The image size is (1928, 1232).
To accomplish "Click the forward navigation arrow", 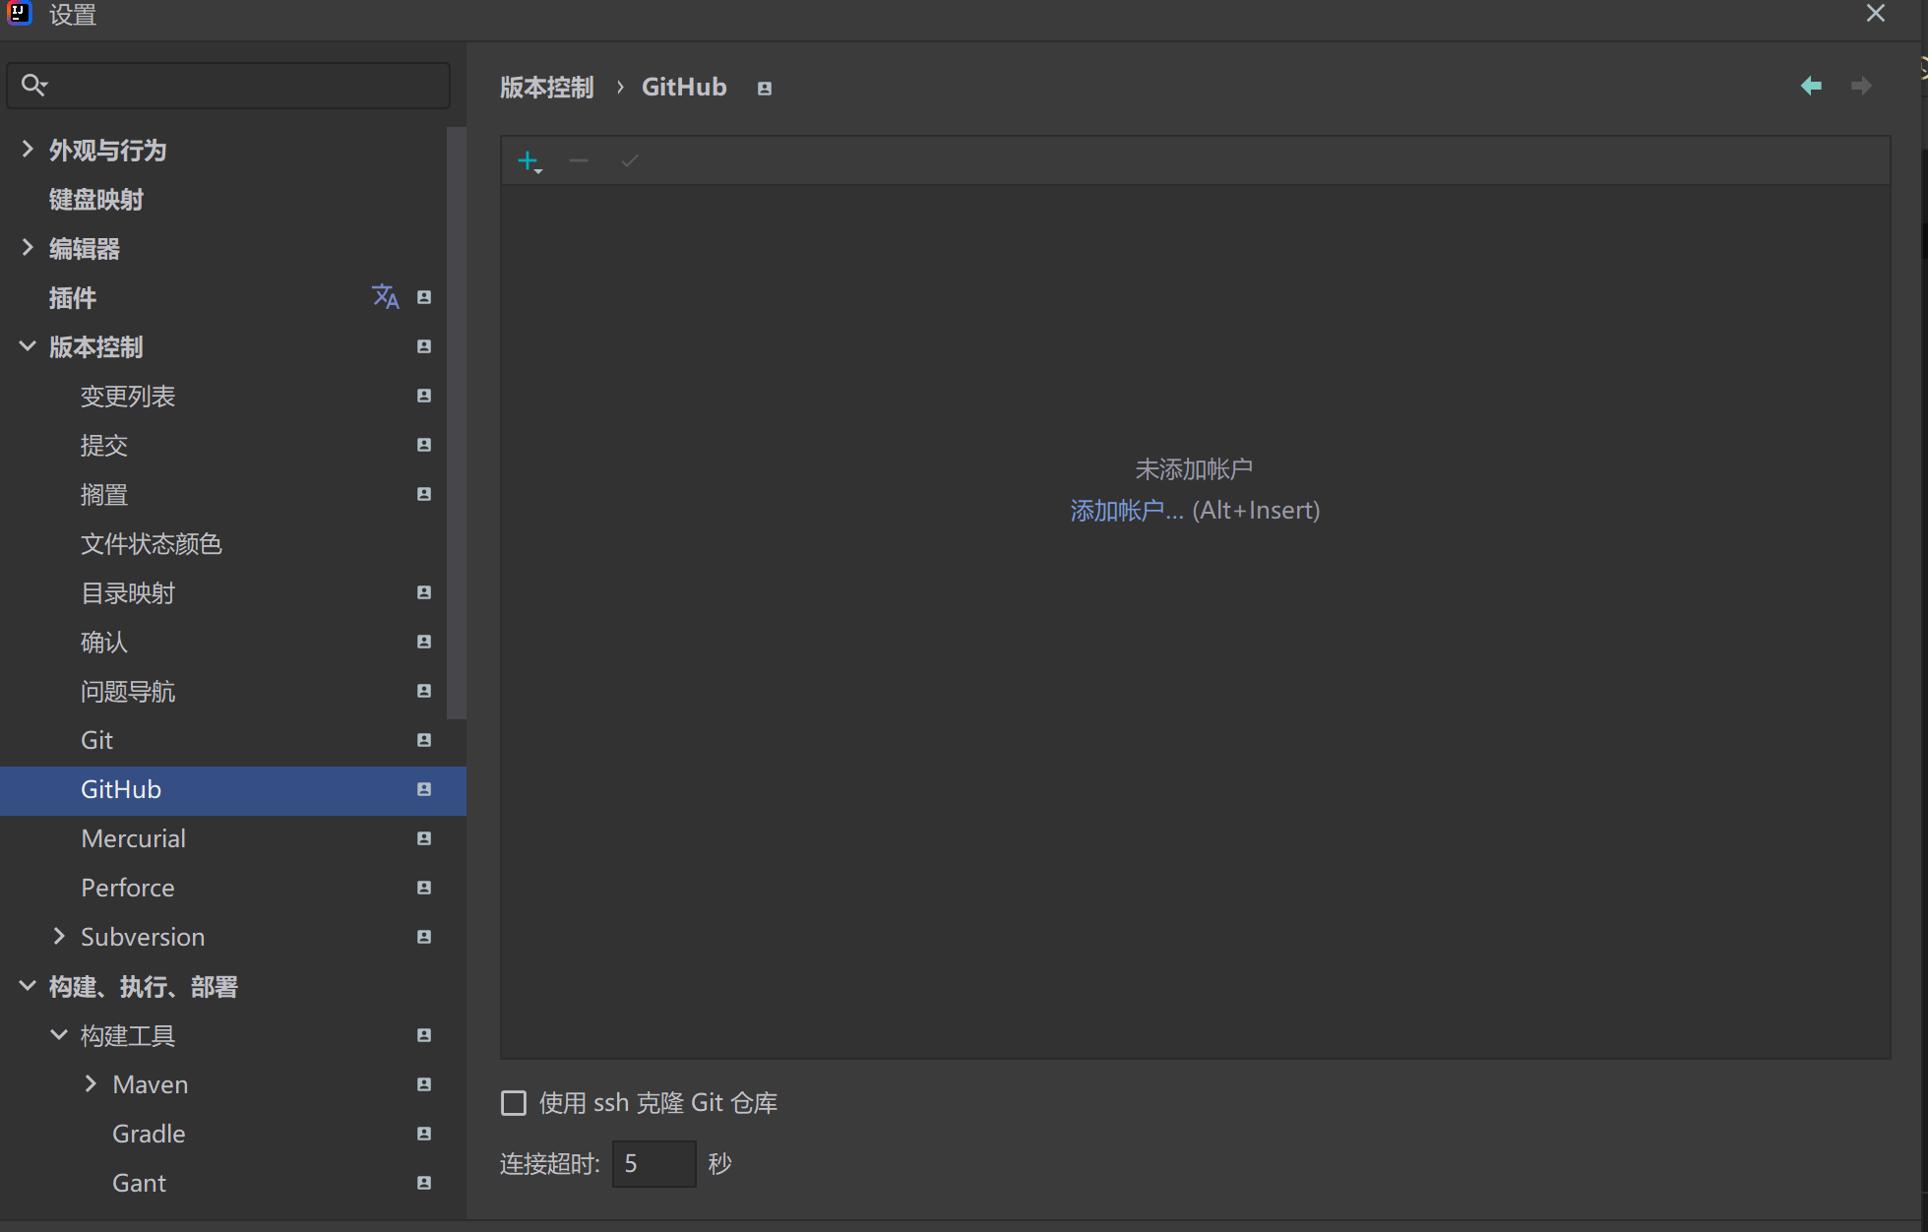I will coord(1861,86).
